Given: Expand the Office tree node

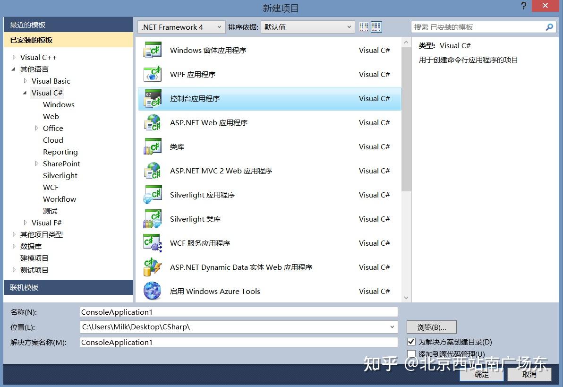Looking at the screenshot, I should [x=37, y=128].
